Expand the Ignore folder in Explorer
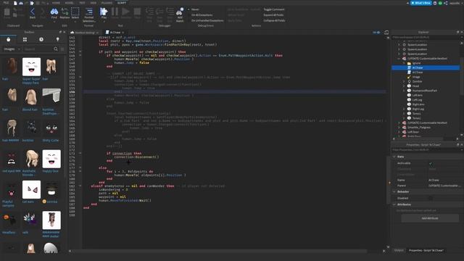The image size is (464, 261). [x=404, y=63]
